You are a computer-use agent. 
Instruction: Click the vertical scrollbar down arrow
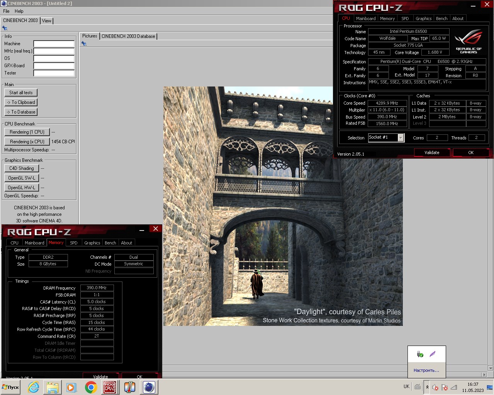(x=491, y=368)
